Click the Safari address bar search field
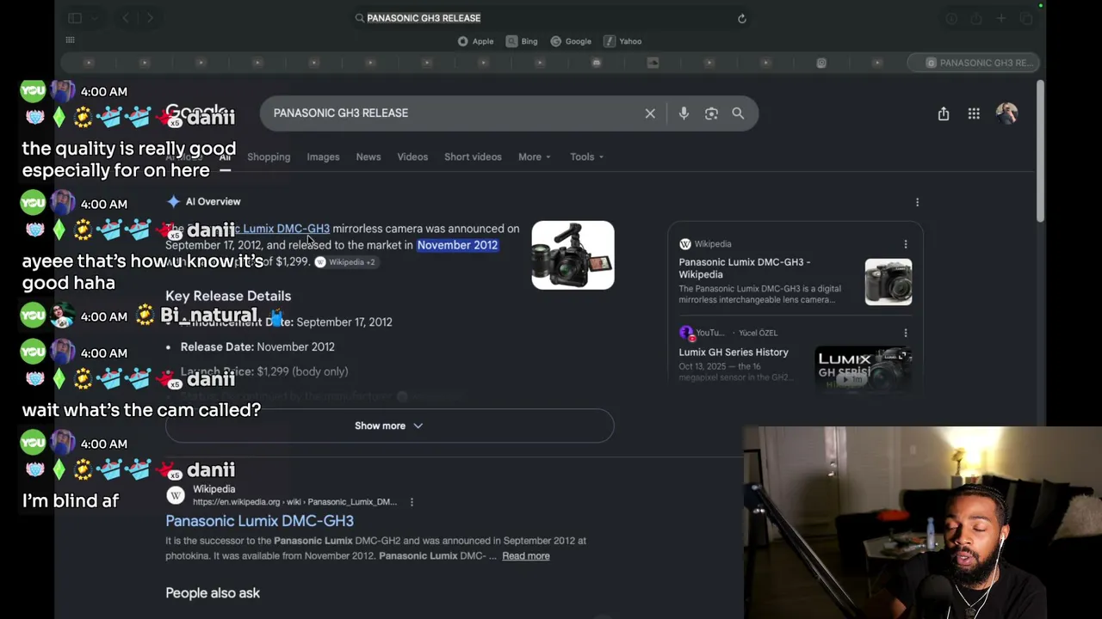1102x619 pixels. 551,18
